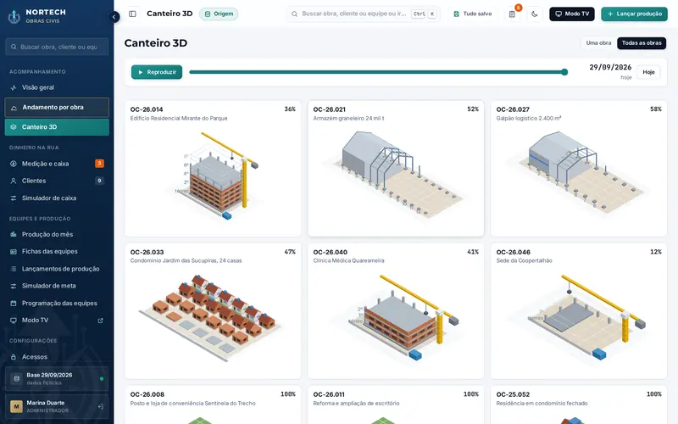Click the badge 9 next to Clientes
The width and height of the screenshot is (678, 424).
point(99,181)
